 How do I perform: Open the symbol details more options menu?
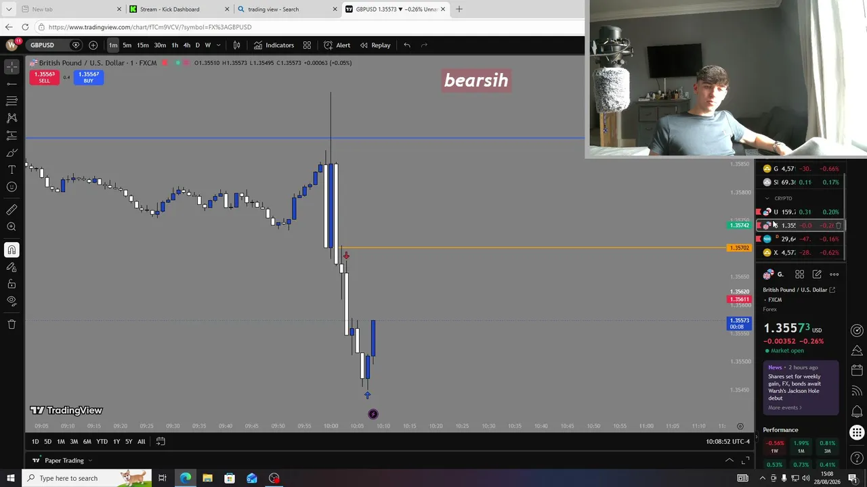point(834,275)
